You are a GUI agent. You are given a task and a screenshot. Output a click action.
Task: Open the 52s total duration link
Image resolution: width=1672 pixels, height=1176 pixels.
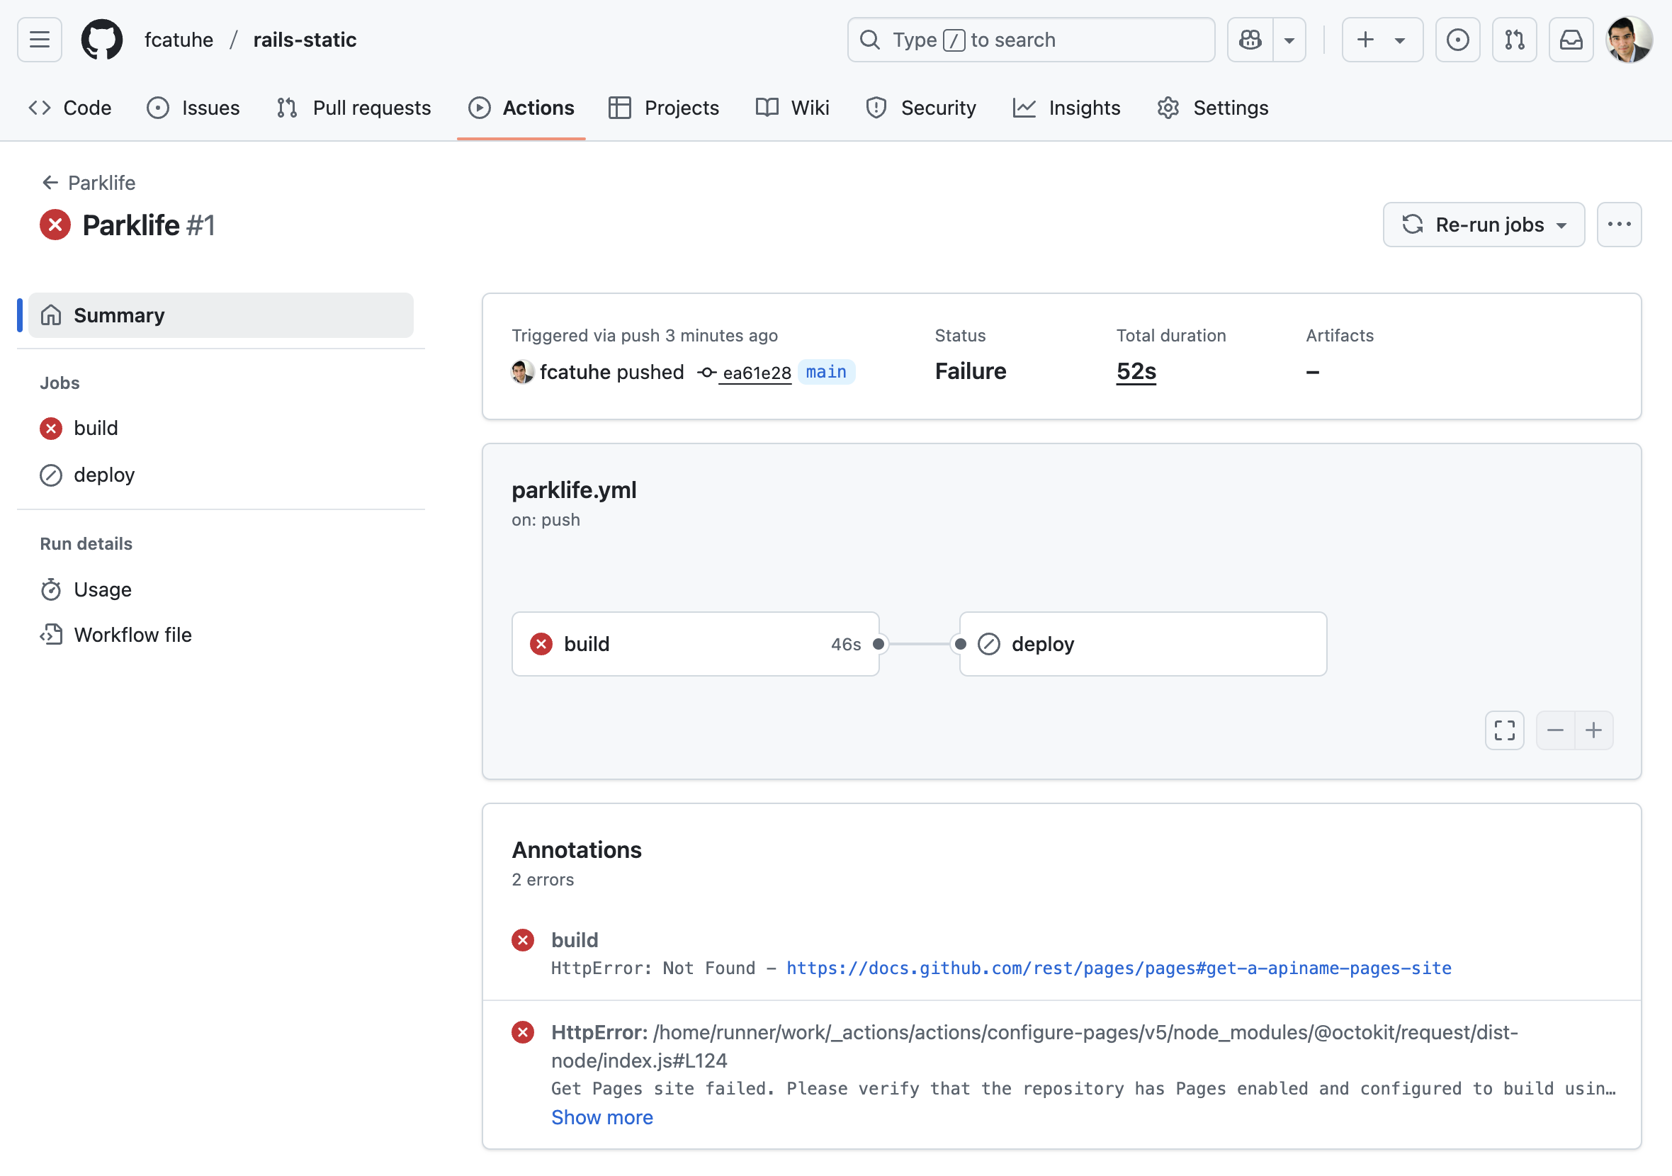coord(1136,371)
